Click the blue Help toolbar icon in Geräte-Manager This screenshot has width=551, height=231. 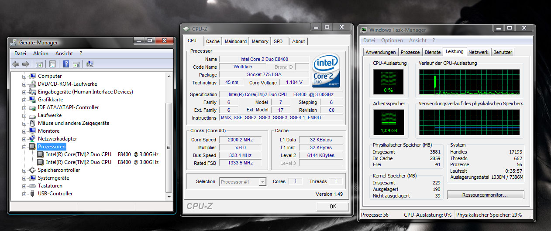click(x=66, y=64)
